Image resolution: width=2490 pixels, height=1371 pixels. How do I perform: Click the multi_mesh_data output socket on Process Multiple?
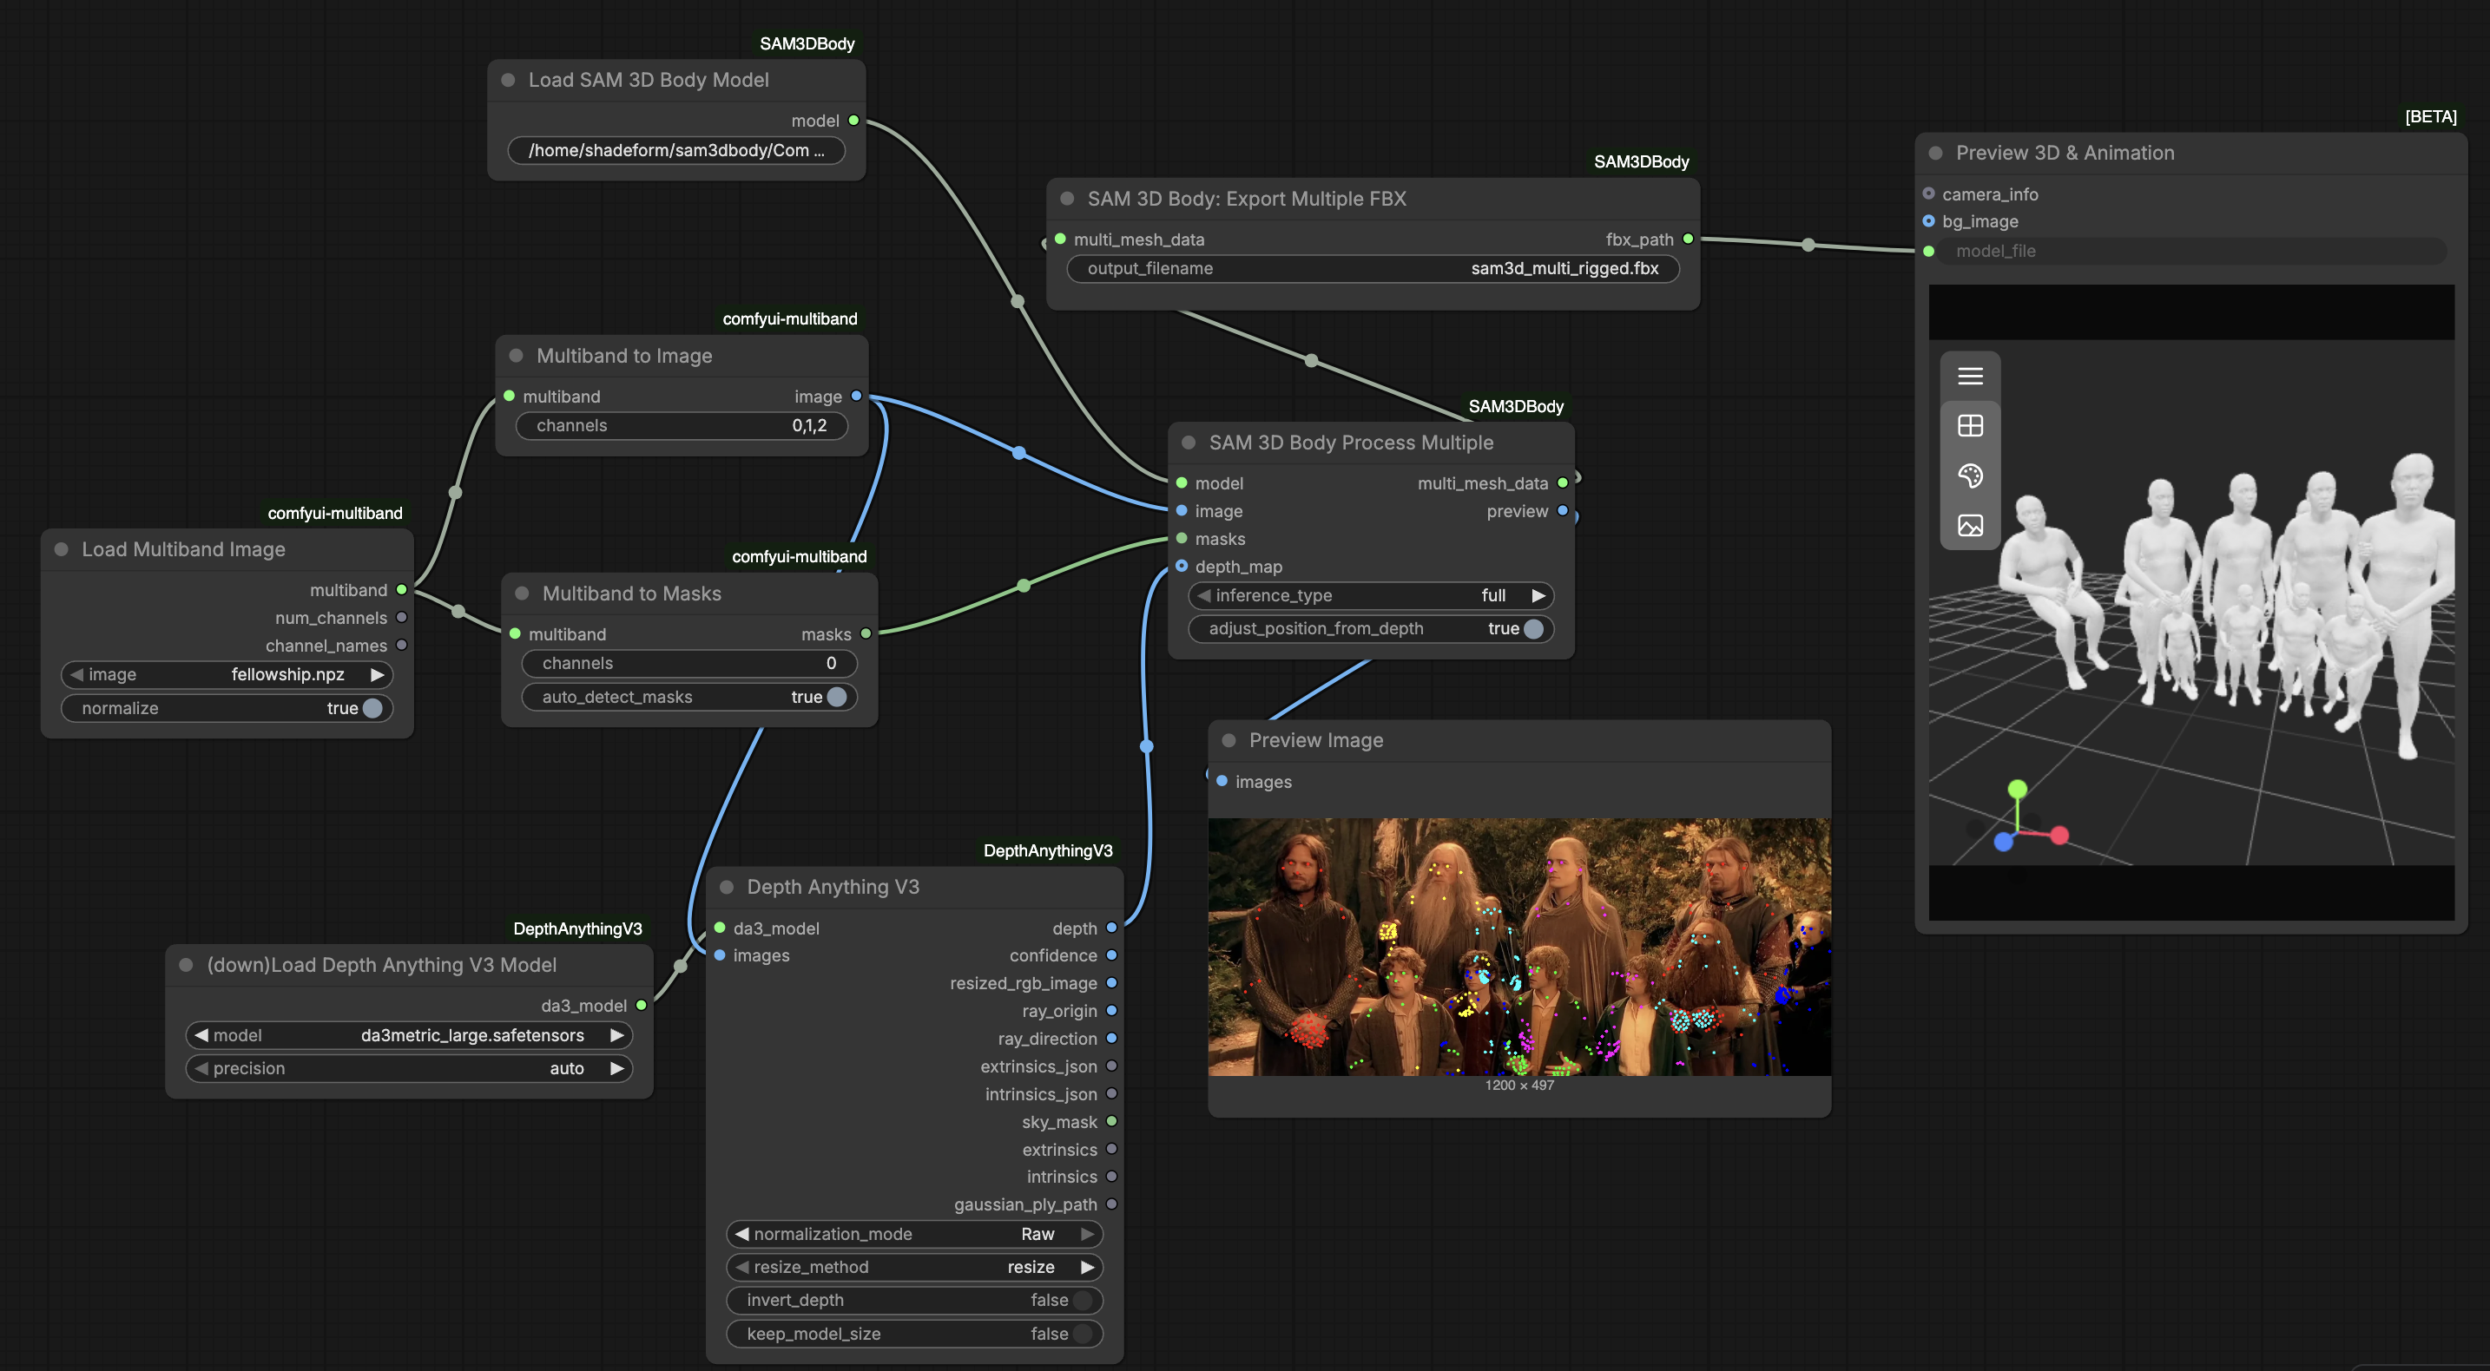1562,483
